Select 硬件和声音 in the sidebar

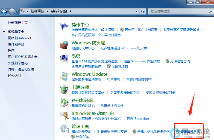(16, 44)
